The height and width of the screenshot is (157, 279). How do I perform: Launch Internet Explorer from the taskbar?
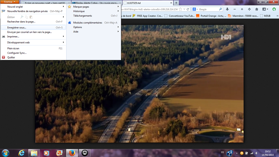click(21, 153)
